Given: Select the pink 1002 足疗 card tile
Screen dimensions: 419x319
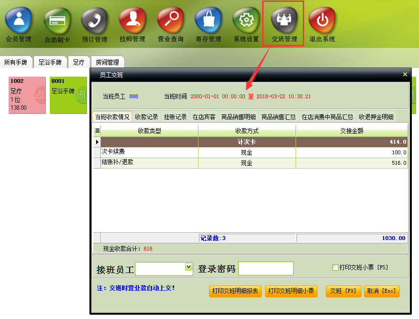Looking at the screenshot, I should (27, 95).
